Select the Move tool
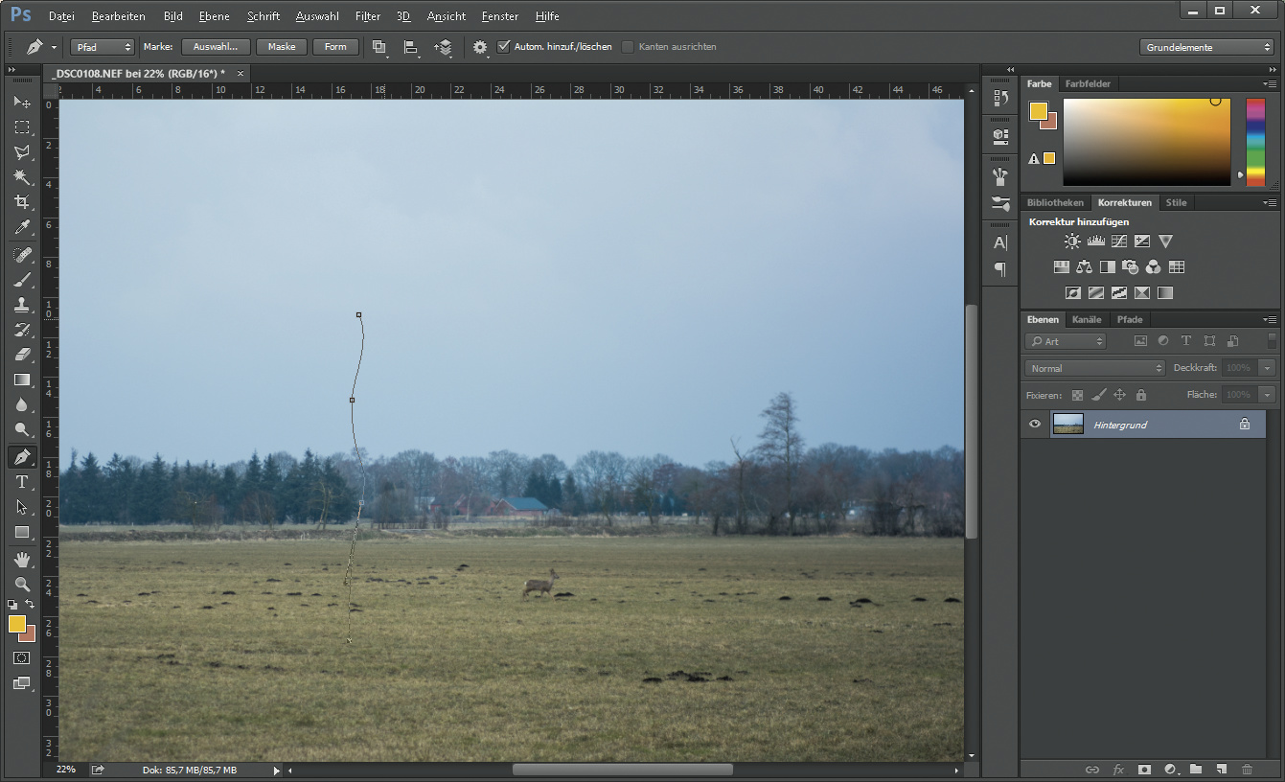 pos(21,102)
